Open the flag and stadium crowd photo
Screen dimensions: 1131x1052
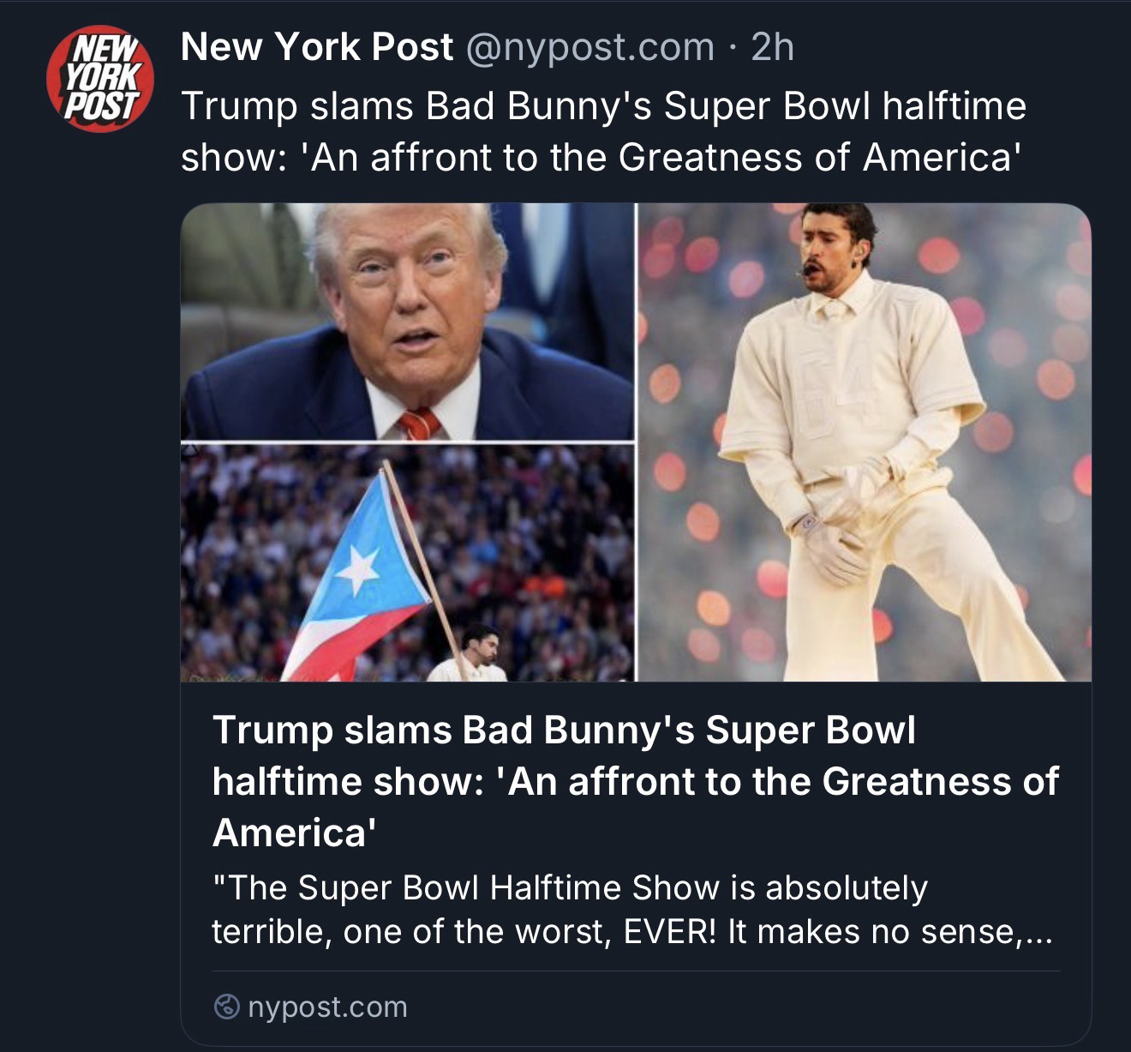point(407,562)
